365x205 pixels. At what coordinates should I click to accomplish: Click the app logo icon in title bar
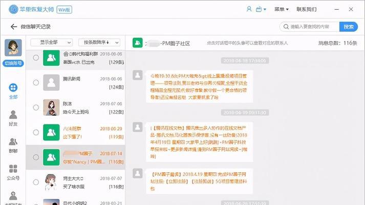[x=13, y=9]
